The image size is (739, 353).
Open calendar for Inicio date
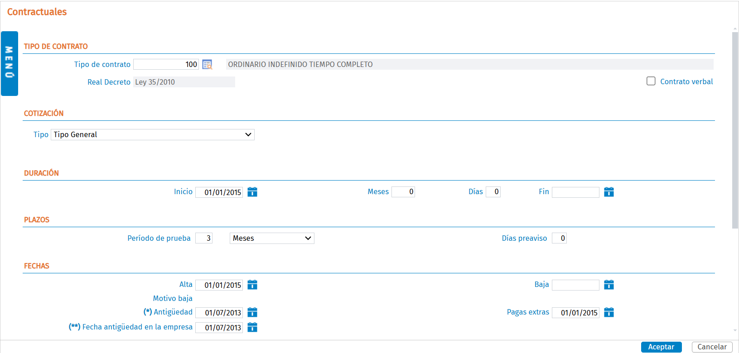[x=252, y=192]
